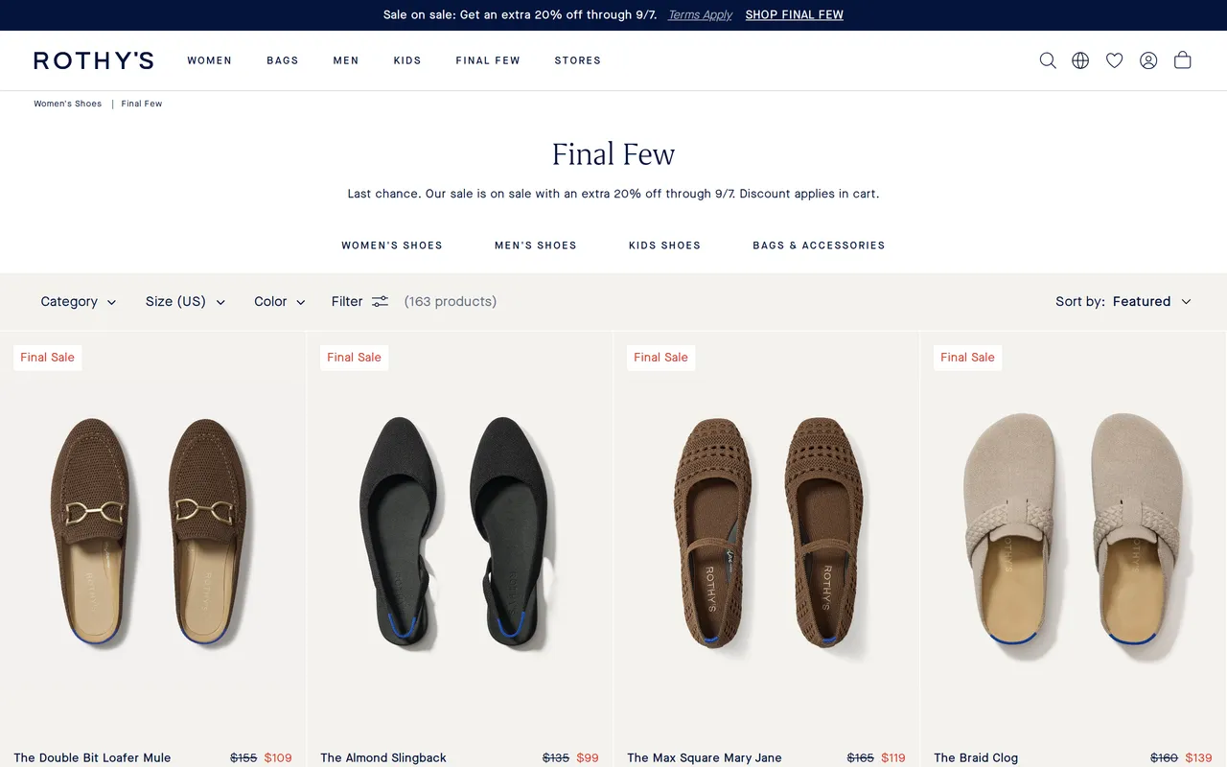Expand the Size (US) dropdown
Image resolution: width=1227 pixels, height=767 pixels.
tap(185, 301)
